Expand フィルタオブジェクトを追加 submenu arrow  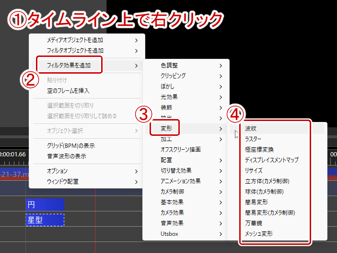click(136, 51)
